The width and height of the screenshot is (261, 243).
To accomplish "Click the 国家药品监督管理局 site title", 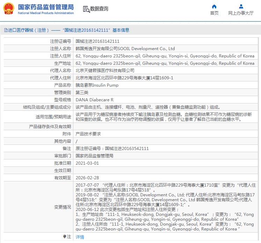I will pyautogui.click(x=45, y=7).
